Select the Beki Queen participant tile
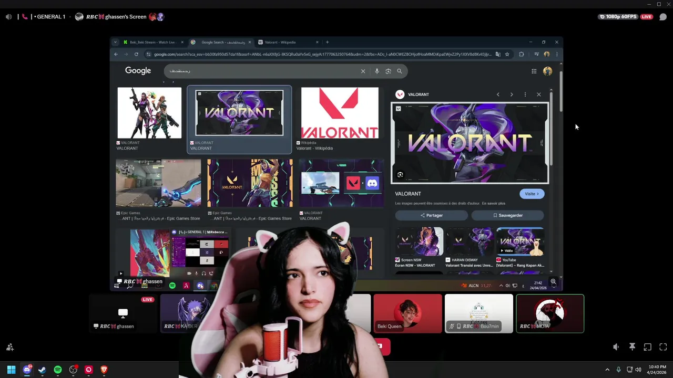The width and height of the screenshot is (673, 378). 407,313
